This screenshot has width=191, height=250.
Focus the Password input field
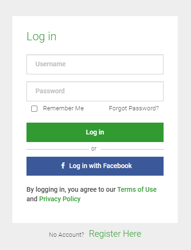(95, 91)
